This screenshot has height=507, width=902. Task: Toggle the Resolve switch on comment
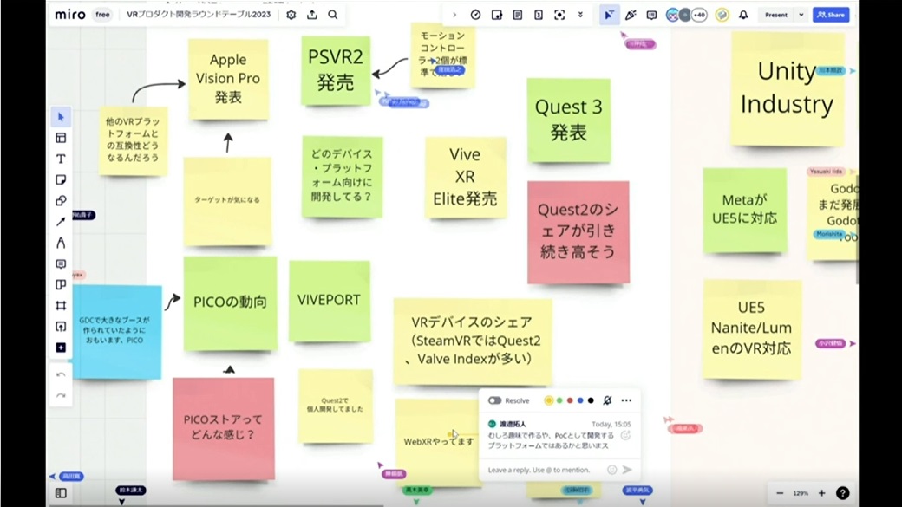[x=495, y=400]
